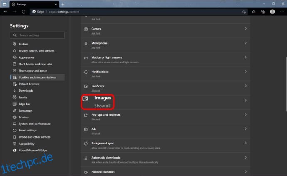Open Reset settings section

(x=37, y=130)
